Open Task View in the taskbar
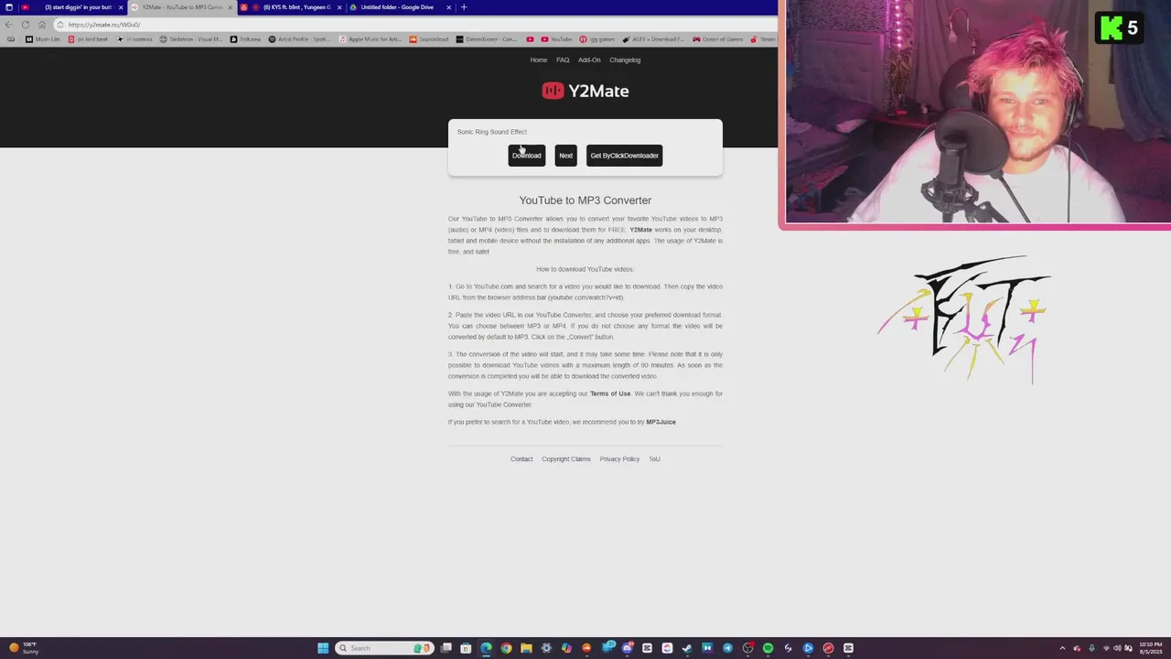 pyautogui.click(x=446, y=648)
